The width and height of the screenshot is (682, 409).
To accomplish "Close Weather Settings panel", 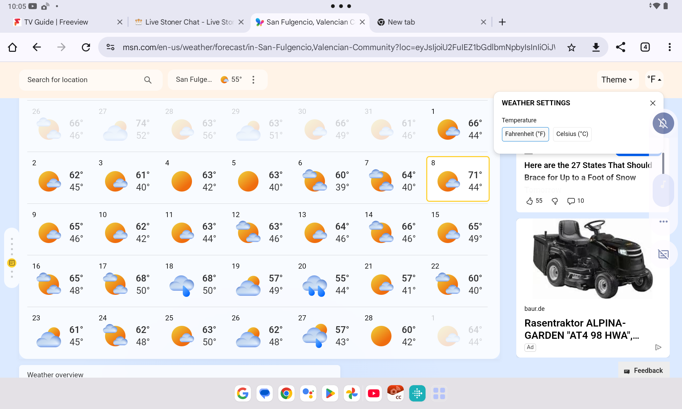I will click(x=653, y=103).
